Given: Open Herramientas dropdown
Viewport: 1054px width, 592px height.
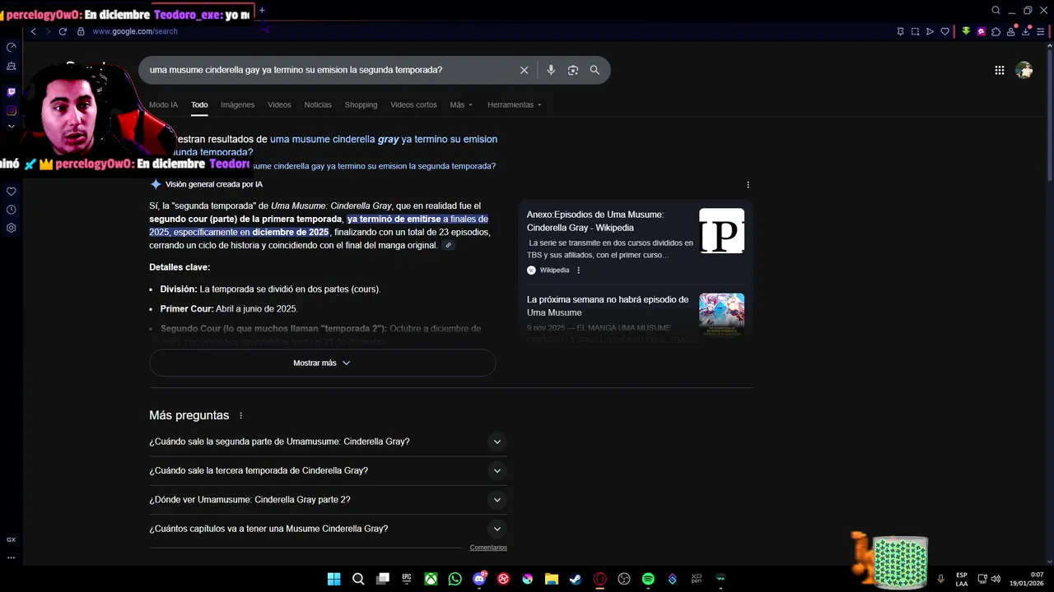Looking at the screenshot, I should click(515, 104).
